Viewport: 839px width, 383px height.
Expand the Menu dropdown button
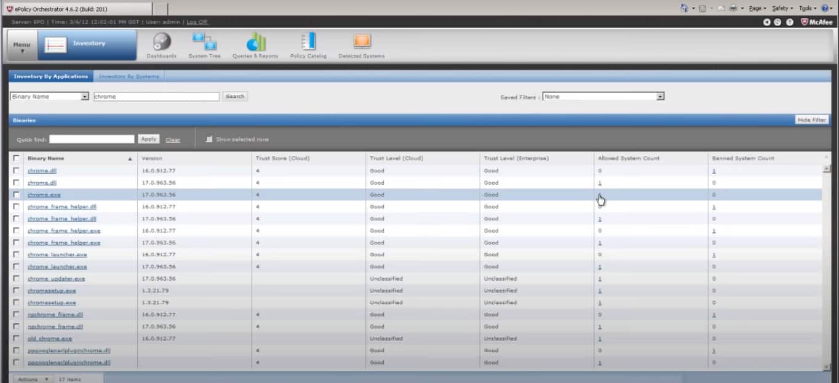coord(22,46)
